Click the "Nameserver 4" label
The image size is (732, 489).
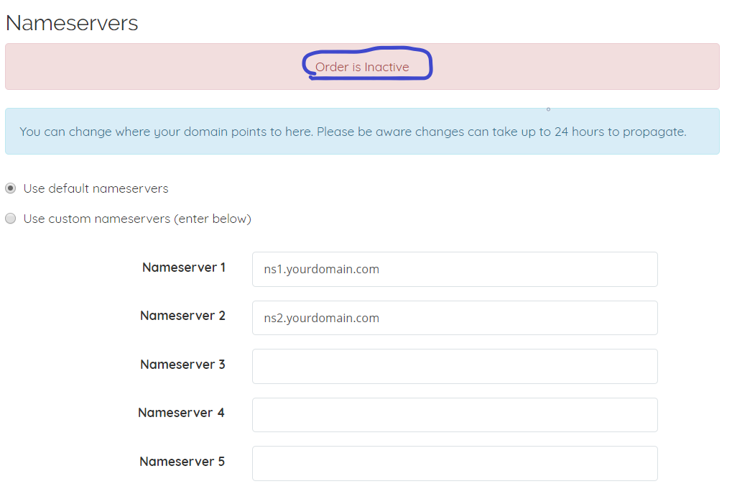(181, 413)
